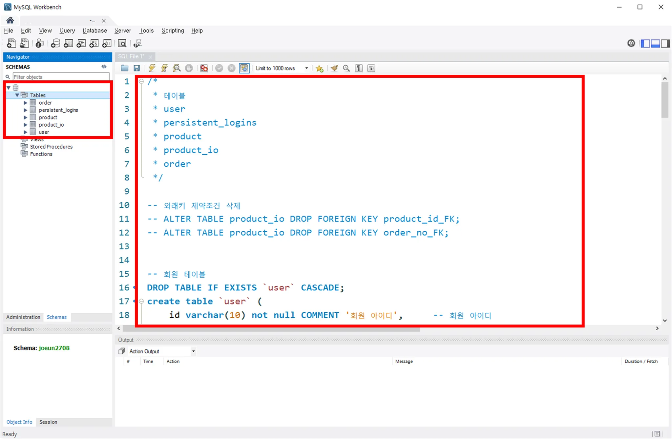This screenshot has width=672, height=439.
Task: Open Limit to 1000 rows dropdown
Action: pyautogui.click(x=306, y=68)
